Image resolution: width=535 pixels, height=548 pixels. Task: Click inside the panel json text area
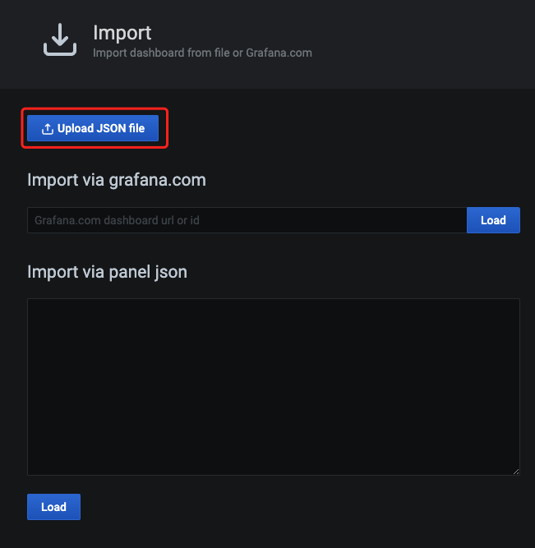click(274, 387)
